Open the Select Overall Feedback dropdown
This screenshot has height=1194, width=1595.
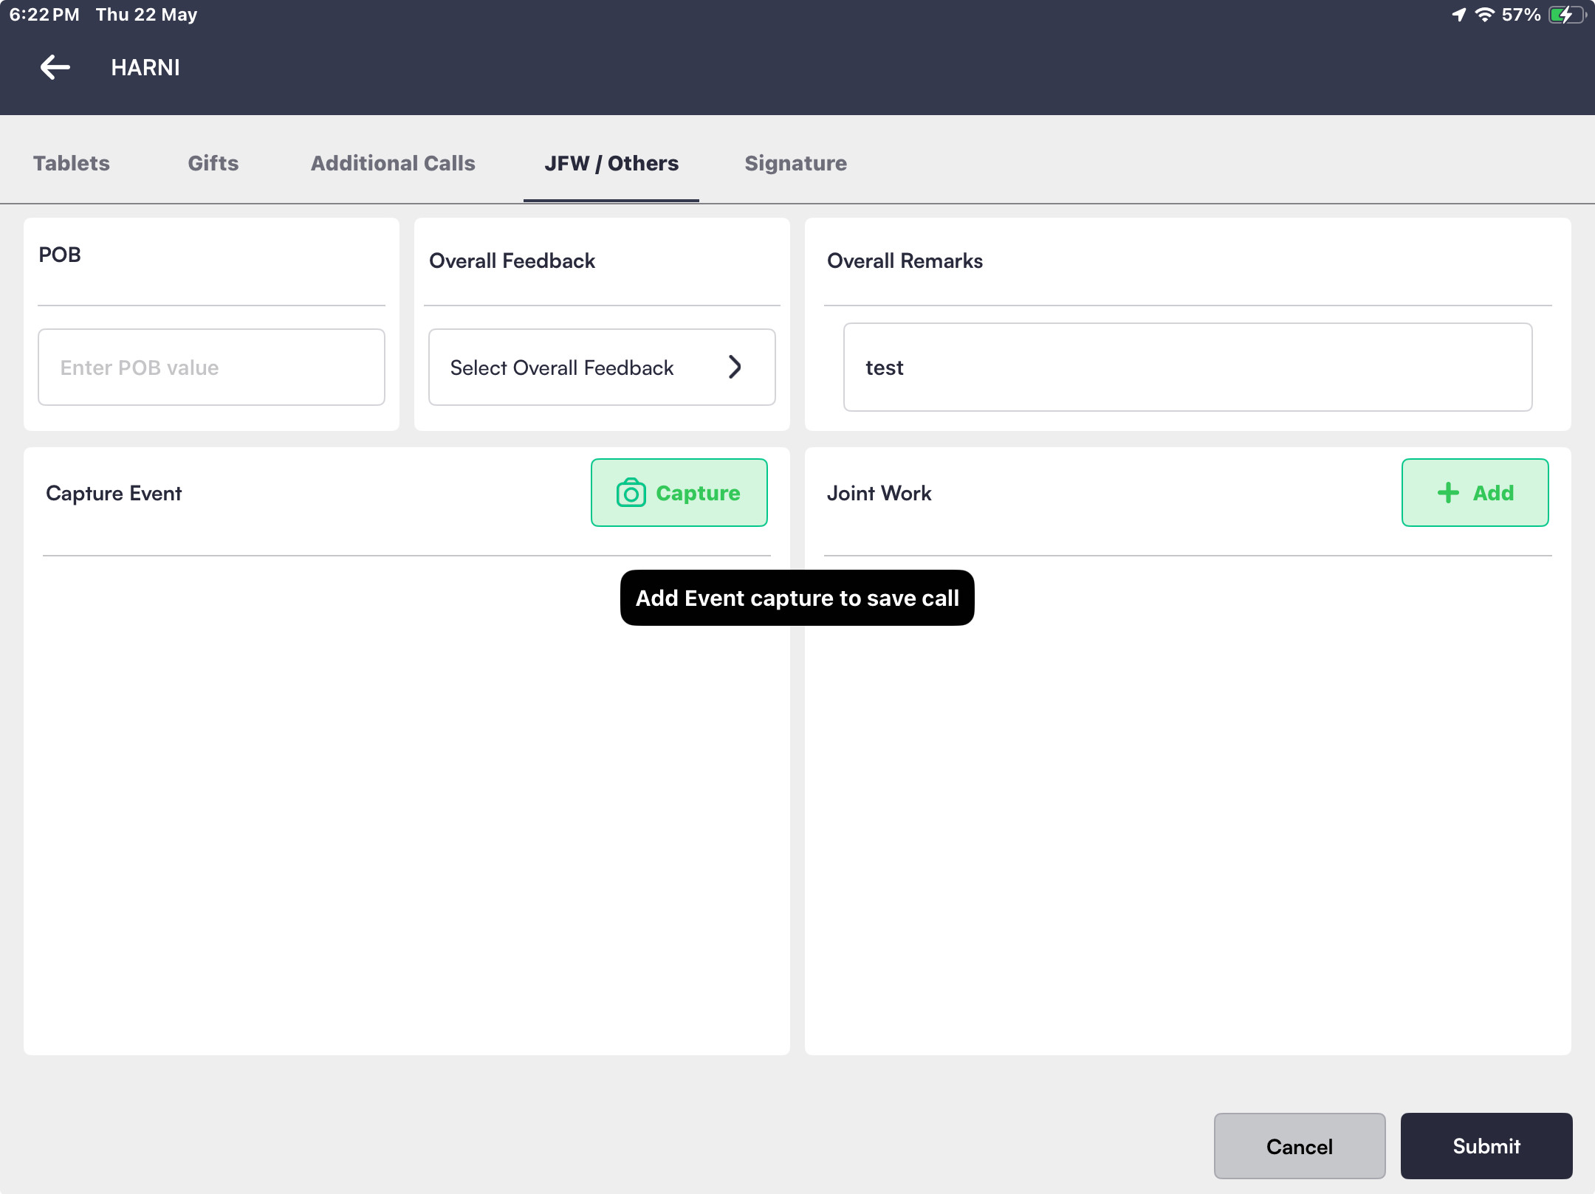click(x=602, y=367)
